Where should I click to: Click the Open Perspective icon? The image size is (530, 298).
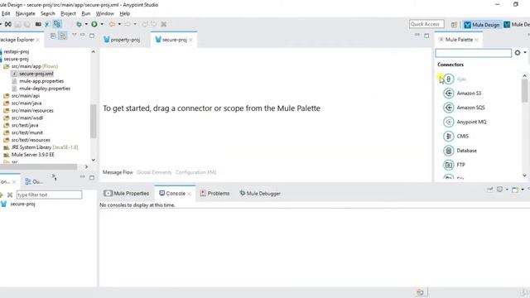coord(454,25)
